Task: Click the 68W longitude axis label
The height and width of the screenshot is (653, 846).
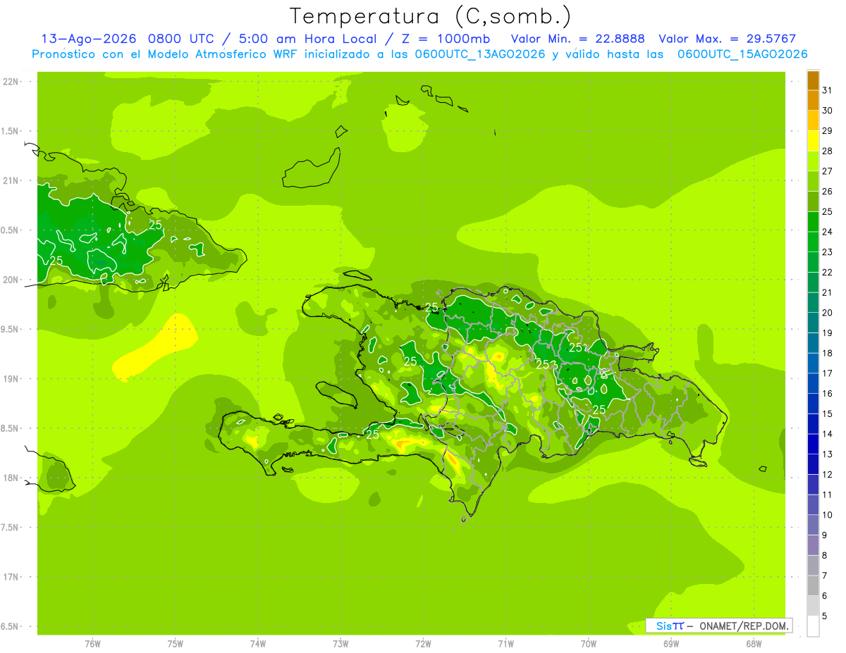Action: click(x=754, y=643)
